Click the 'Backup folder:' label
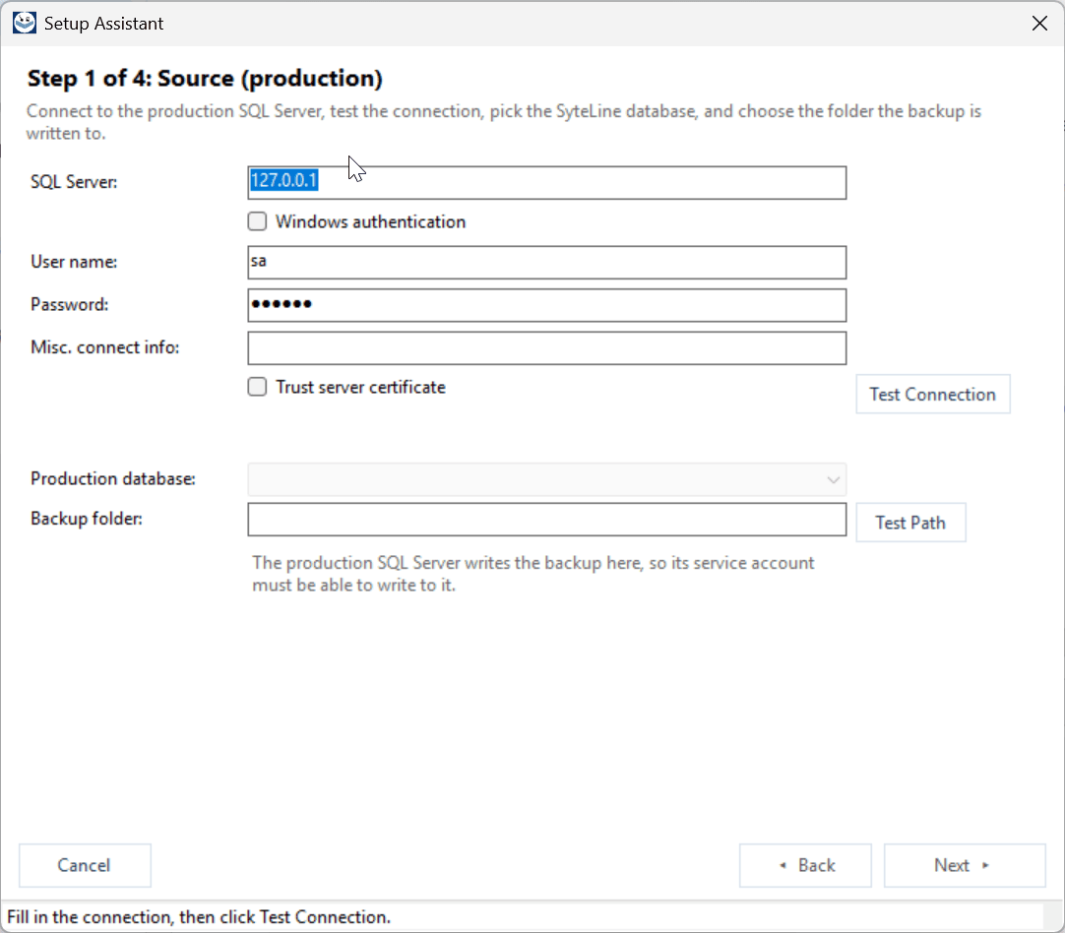Image resolution: width=1065 pixels, height=933 pixels. [87, 519]
